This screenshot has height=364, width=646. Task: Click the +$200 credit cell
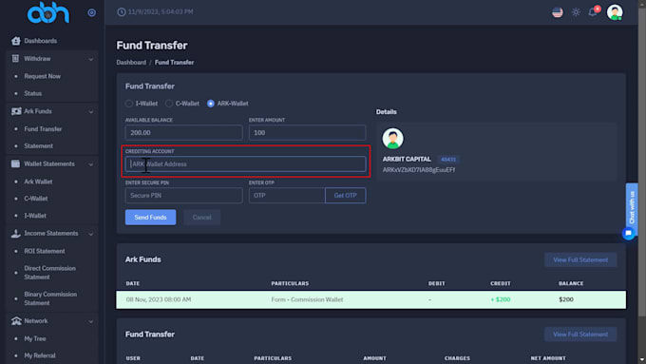[500, 299]
